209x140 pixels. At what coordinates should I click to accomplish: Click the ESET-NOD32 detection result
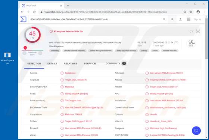(168, 135)
